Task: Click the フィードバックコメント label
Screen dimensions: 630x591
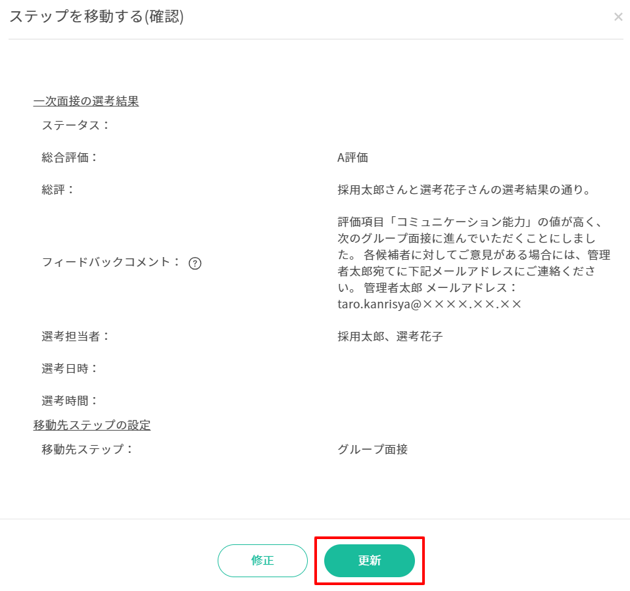Action: 110,262
